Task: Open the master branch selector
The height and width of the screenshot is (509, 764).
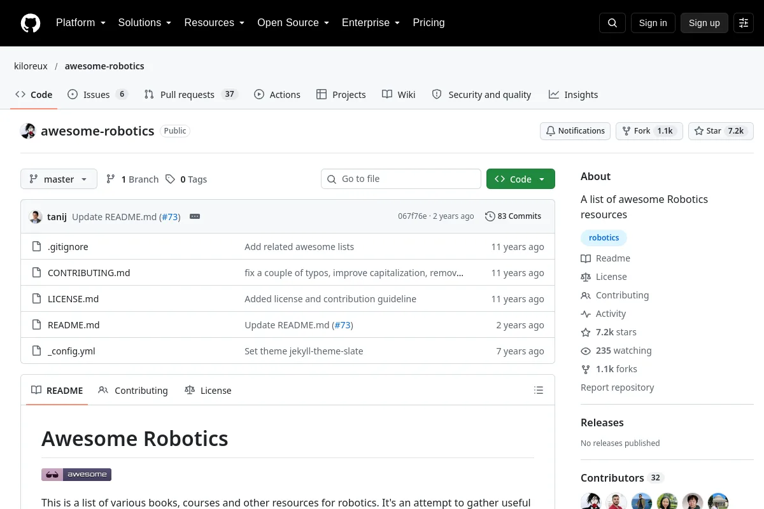Action: (59, 179)
